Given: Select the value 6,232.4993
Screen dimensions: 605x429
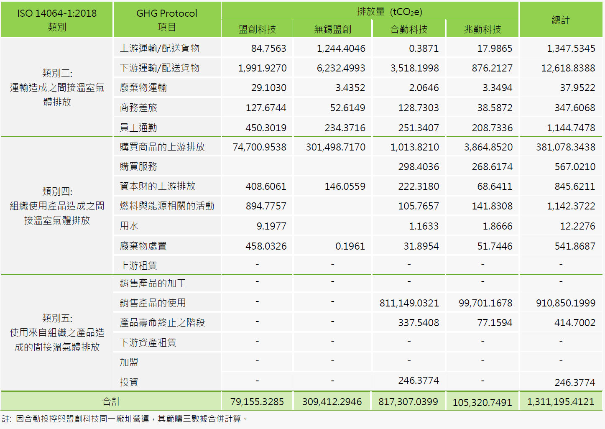Looking at the screenshot, I should pos(341,68).
